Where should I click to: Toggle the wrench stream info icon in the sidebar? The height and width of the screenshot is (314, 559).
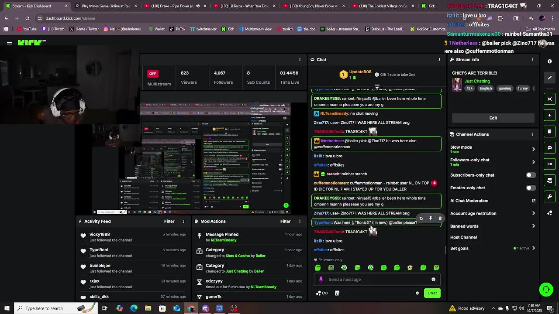click(549, 197)
